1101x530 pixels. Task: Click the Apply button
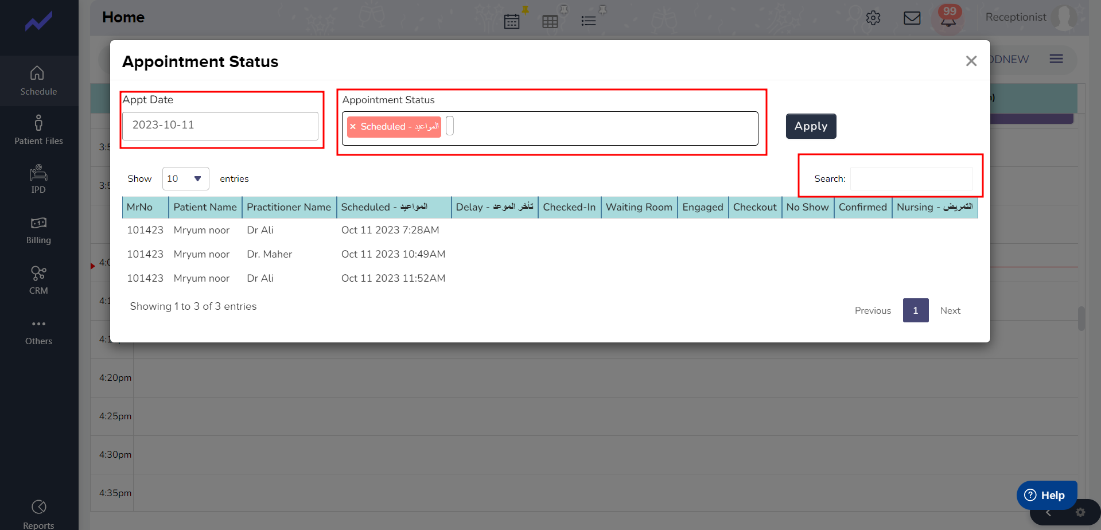click(811, 126)
